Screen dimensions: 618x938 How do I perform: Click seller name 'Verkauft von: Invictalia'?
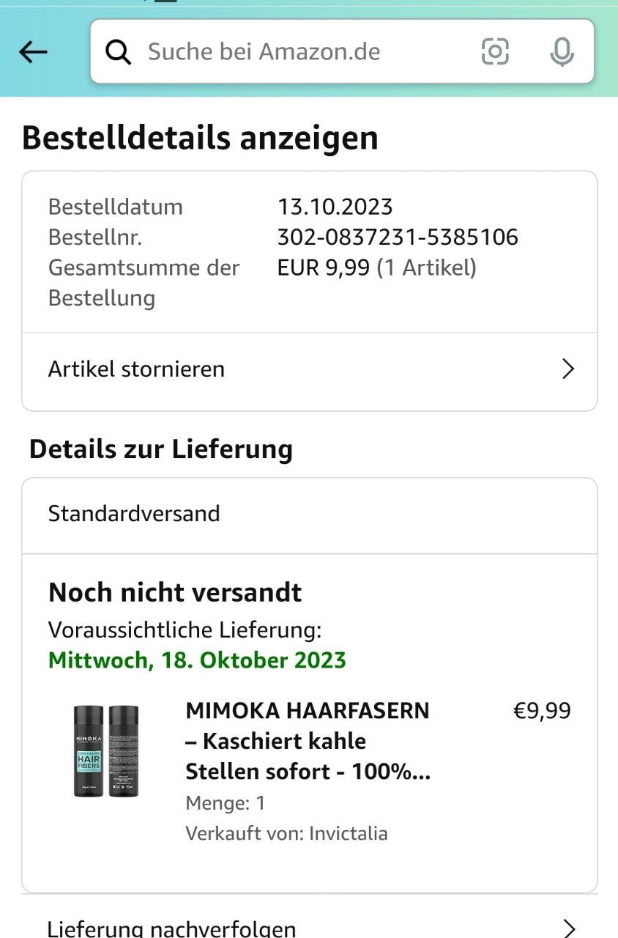pos(286,833)
